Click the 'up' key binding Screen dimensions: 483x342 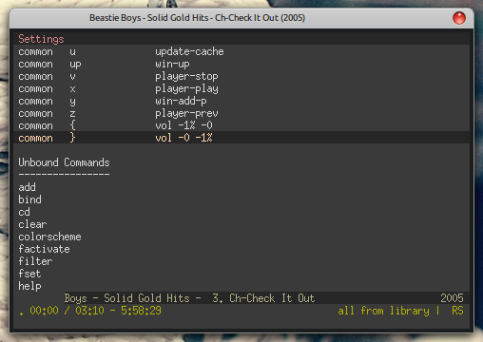[x=75, y=65]
